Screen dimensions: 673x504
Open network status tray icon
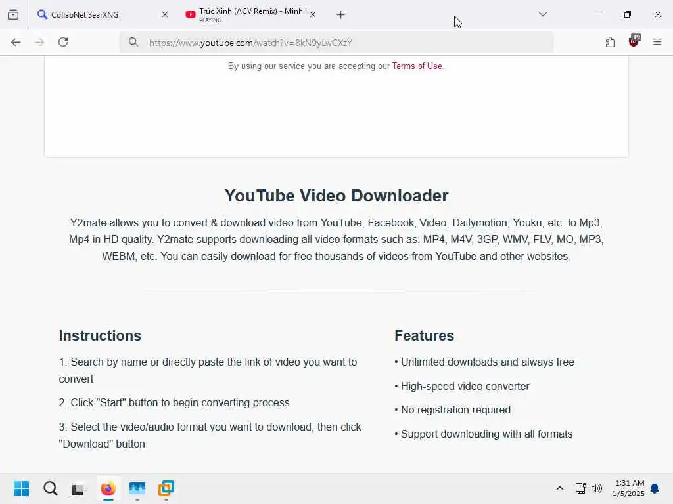tap(581, 488)
